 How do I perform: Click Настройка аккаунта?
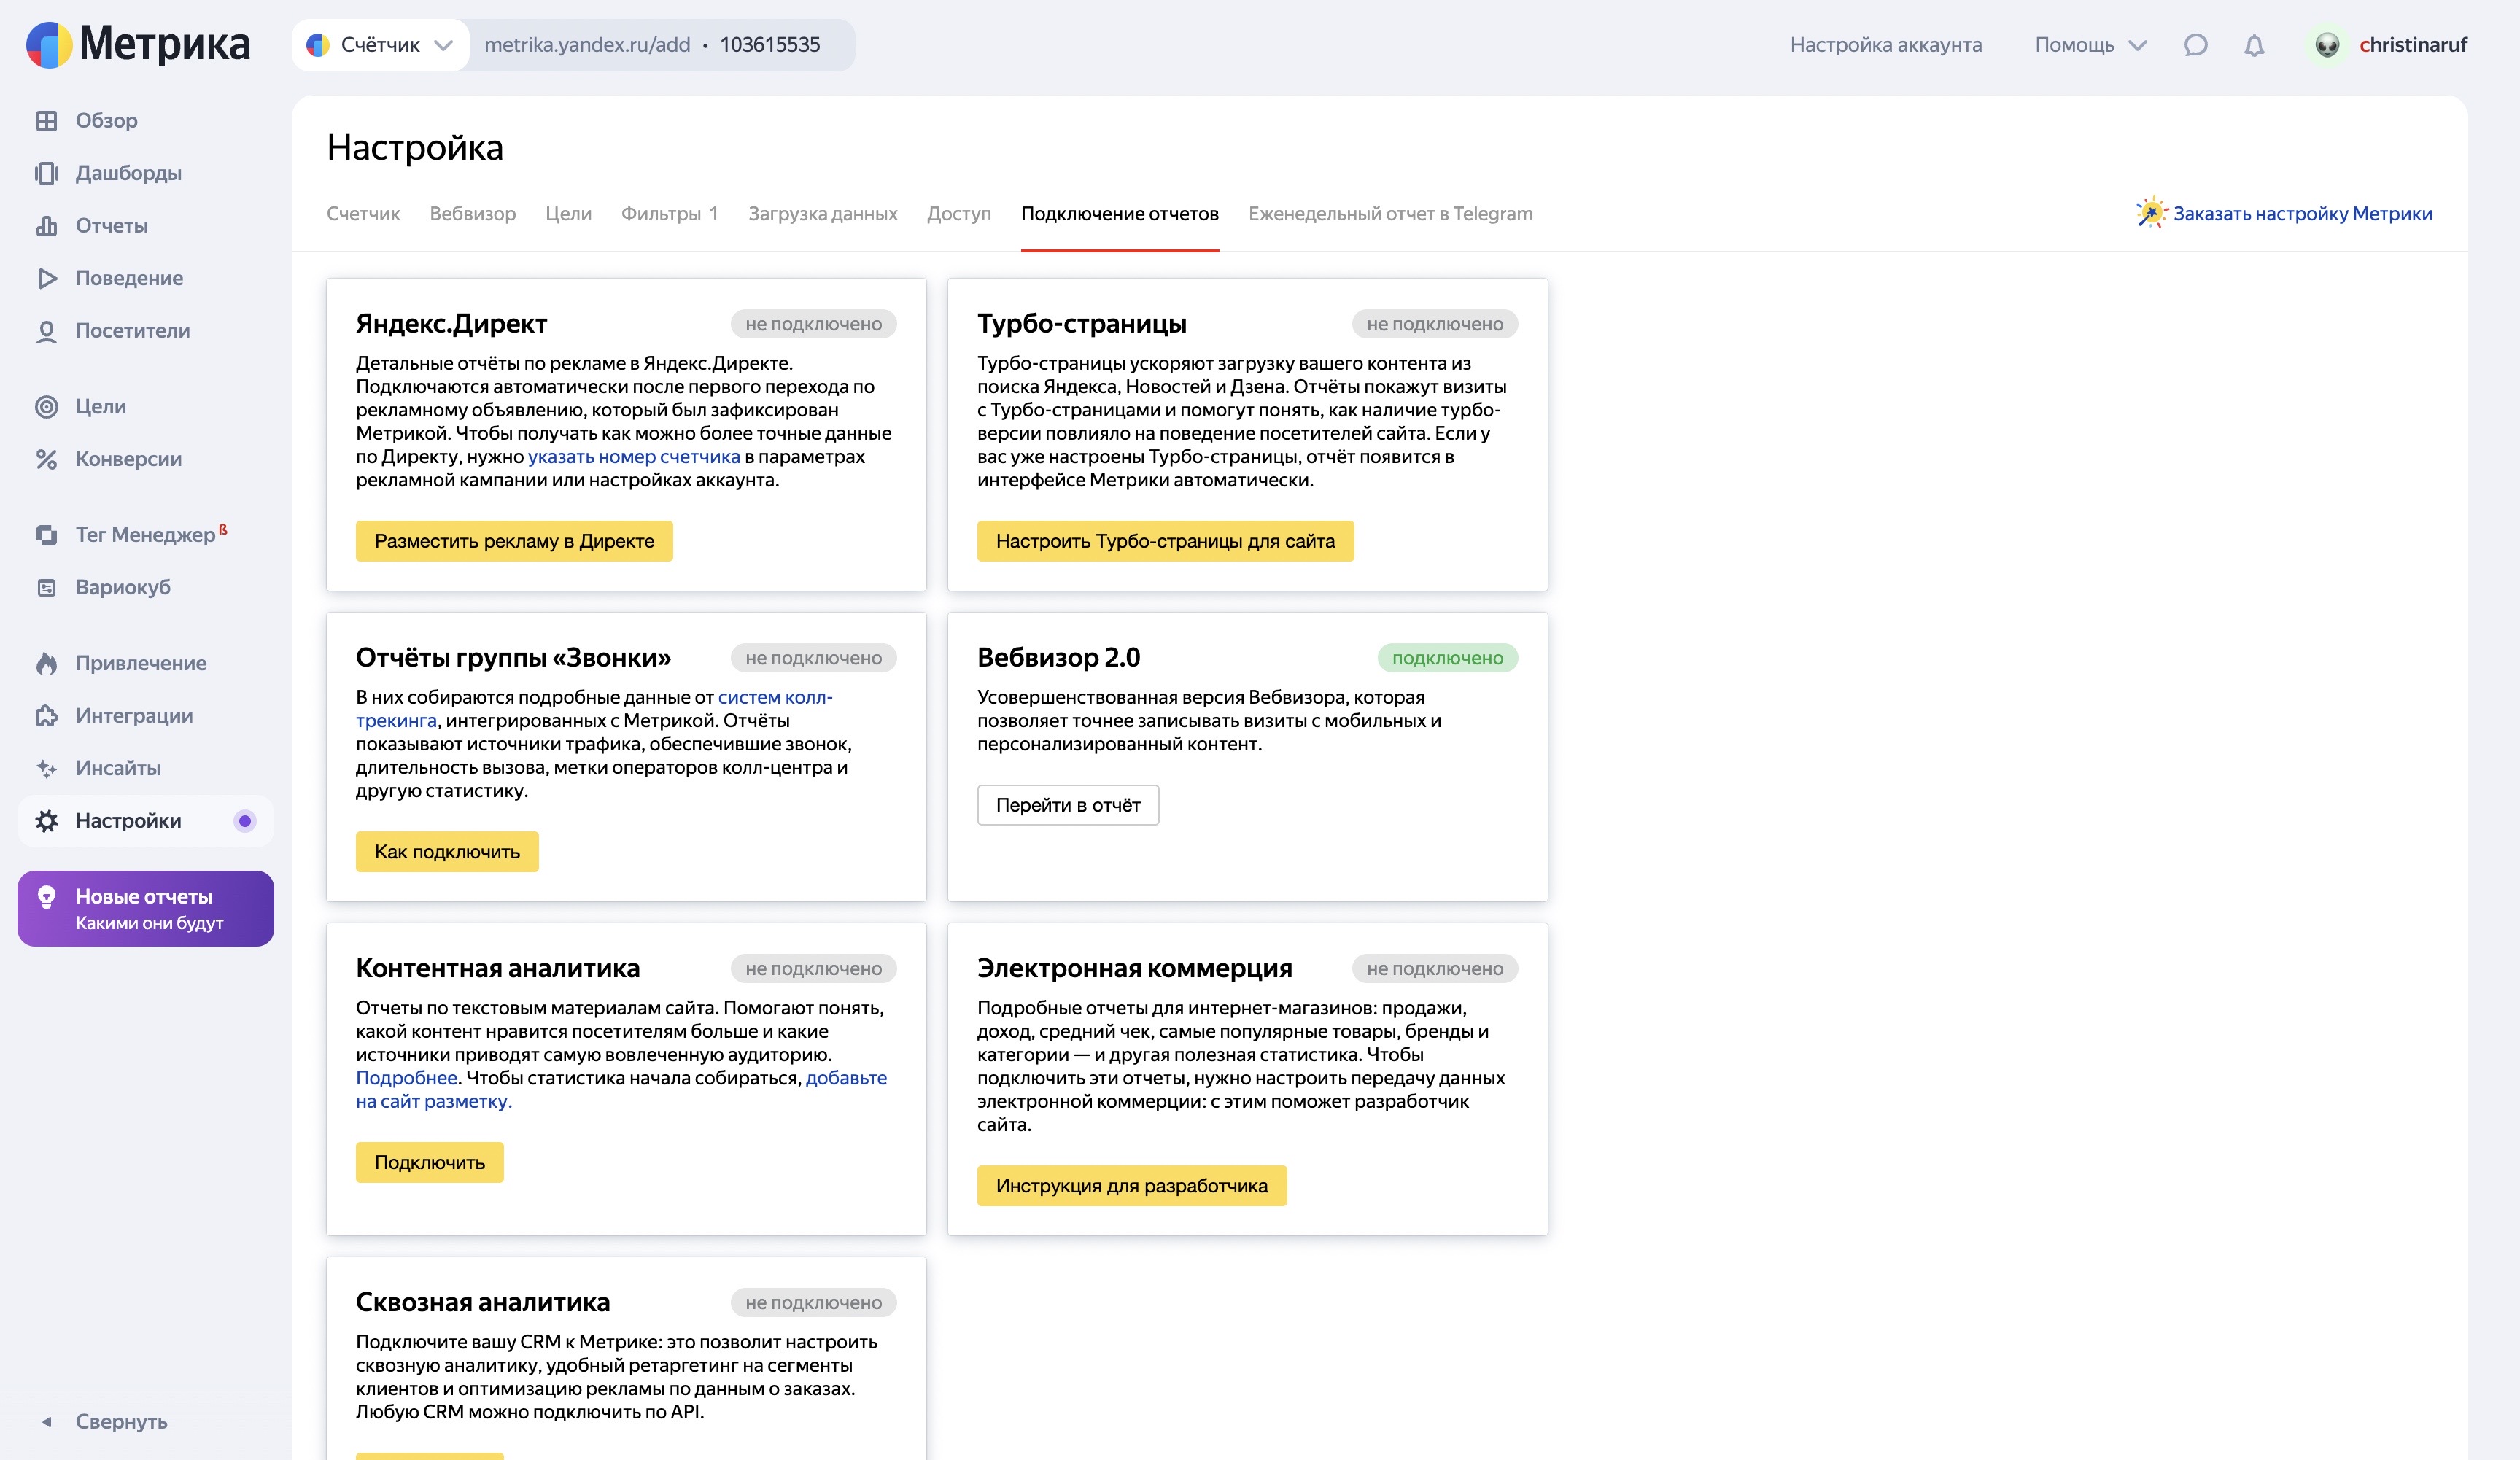[1885, 45]
